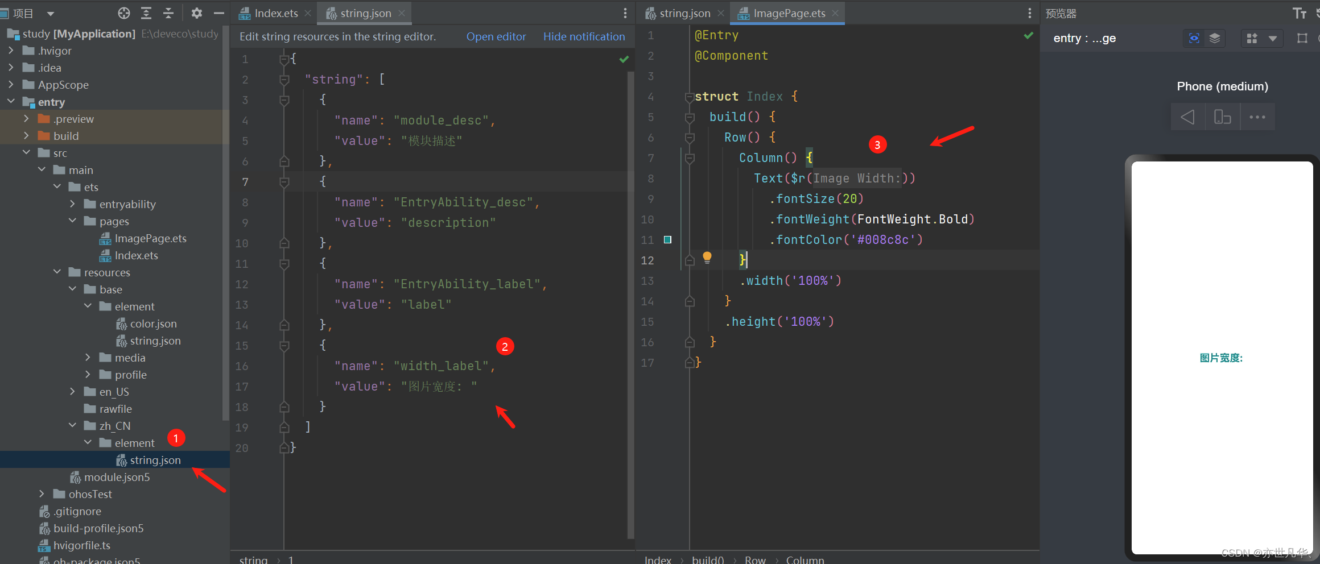
Task: Open the 项目 view dropdown arrow
Action: point(51,14)
